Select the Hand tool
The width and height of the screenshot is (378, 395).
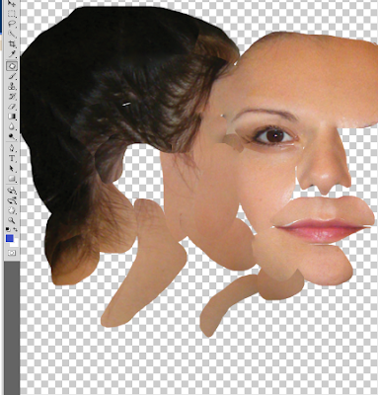12,210
